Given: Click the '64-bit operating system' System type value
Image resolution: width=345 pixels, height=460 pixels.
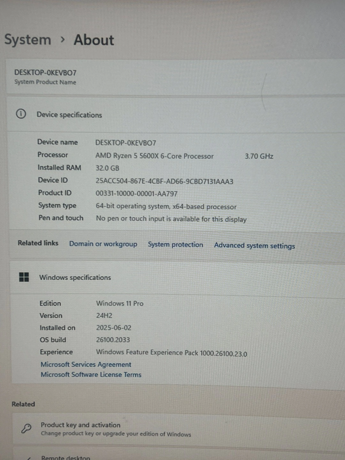Looking at the screenshot, I should (x=166, y=206).
